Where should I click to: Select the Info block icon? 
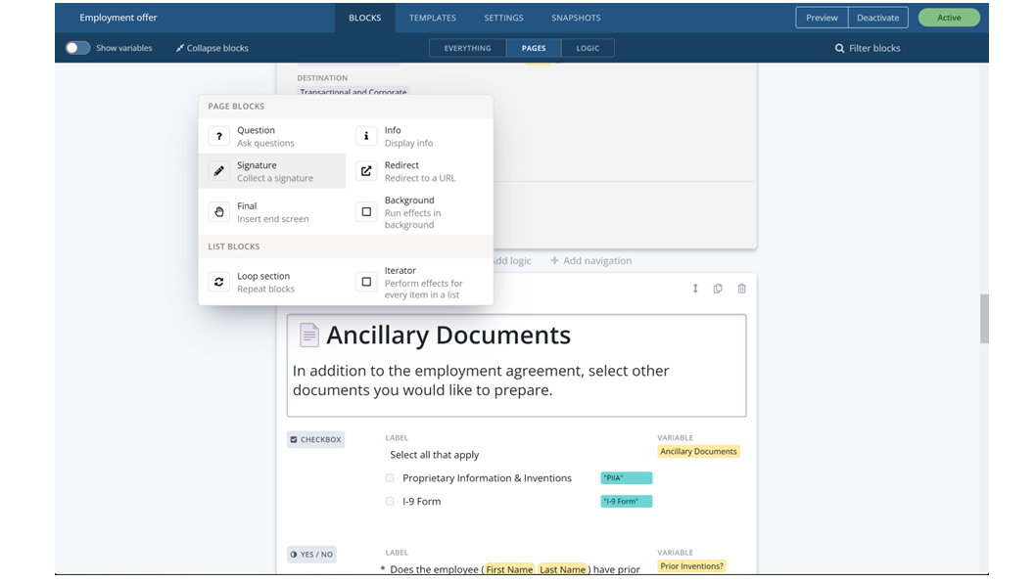[x=366, y=135]
